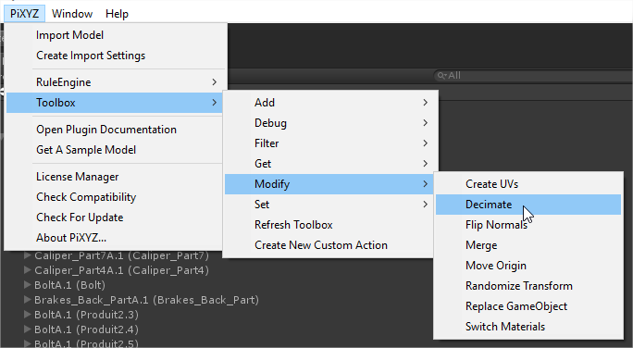Expand the Add submenu arrow
Image resolution: width=633 pixels, height=348 pixels.
(425, 103)
